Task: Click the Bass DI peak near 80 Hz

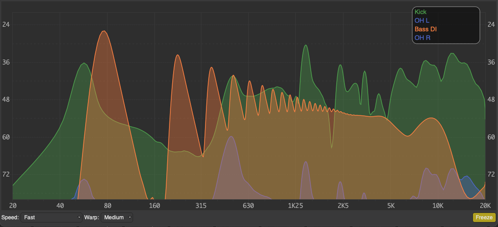Action: 103,31
